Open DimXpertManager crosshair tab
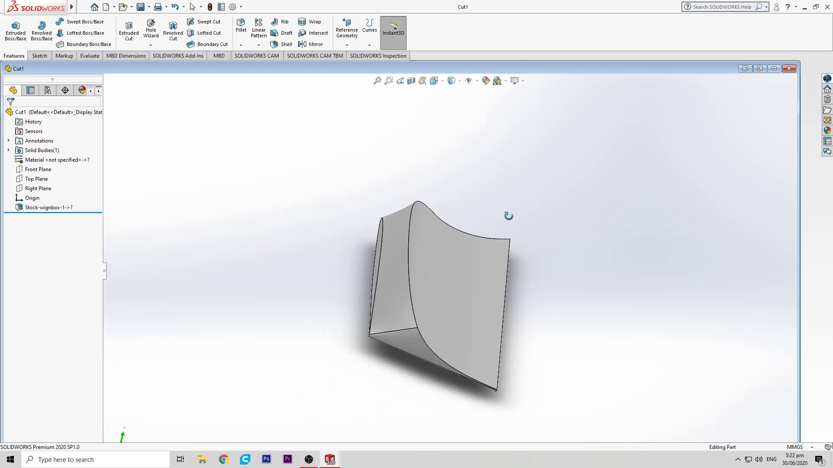Image resolution: width=833 pixels, height=468 pixels. click(x=65, y=90)
